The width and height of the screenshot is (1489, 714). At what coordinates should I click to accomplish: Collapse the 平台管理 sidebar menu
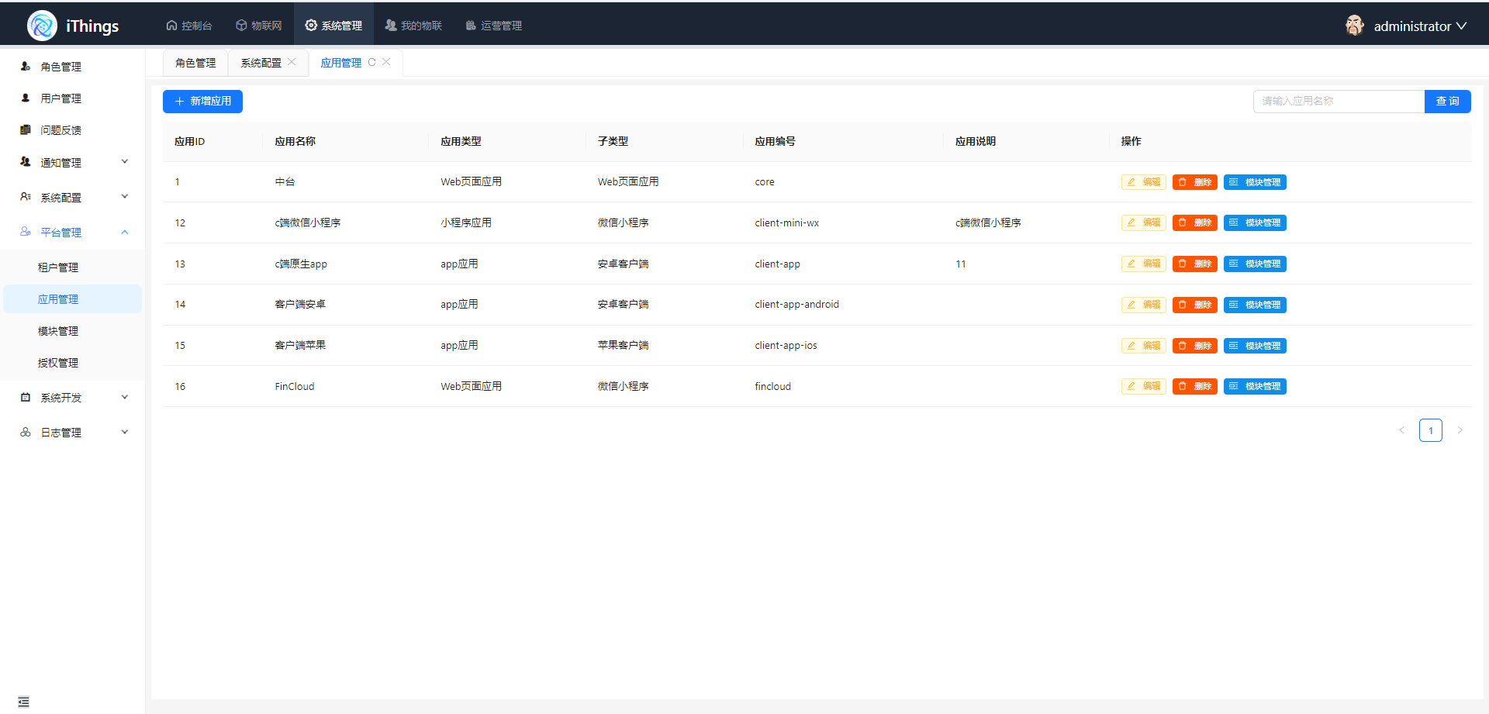(74, 233)
